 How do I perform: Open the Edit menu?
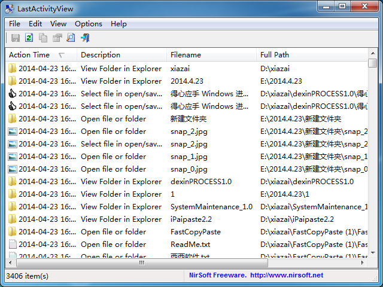tap(35, 24)
